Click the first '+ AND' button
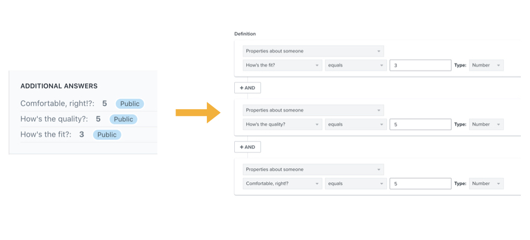Viewport: 530px width, 240px height. click(x=248, y=88)
